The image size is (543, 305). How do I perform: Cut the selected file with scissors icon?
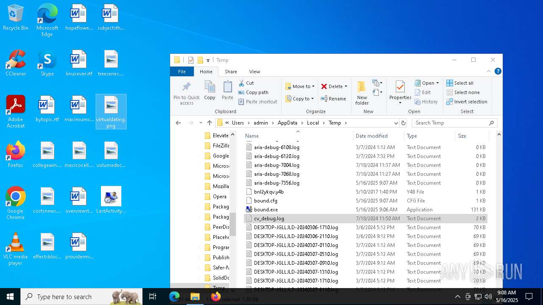click(x=246, y=83)
